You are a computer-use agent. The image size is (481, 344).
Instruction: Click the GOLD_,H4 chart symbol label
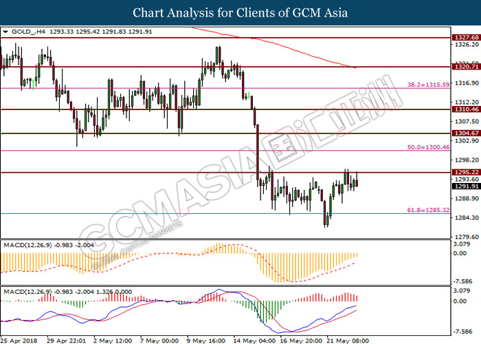(28, 32)
